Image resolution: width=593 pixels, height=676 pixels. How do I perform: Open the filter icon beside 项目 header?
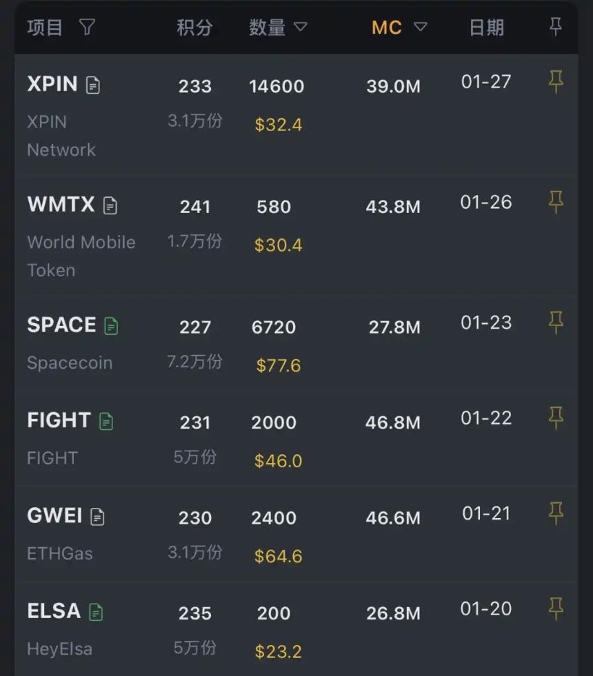[86, 27]
